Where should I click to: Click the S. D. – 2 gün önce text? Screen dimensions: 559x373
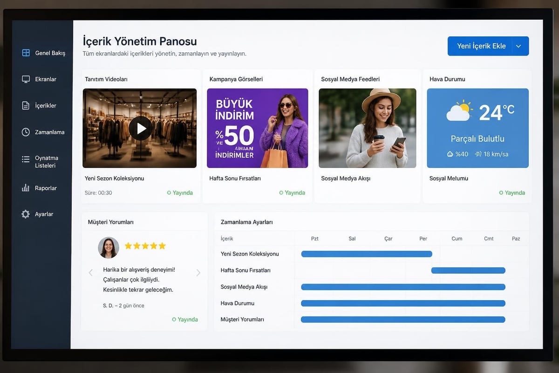pyautogui.click(x=123, y=306)
